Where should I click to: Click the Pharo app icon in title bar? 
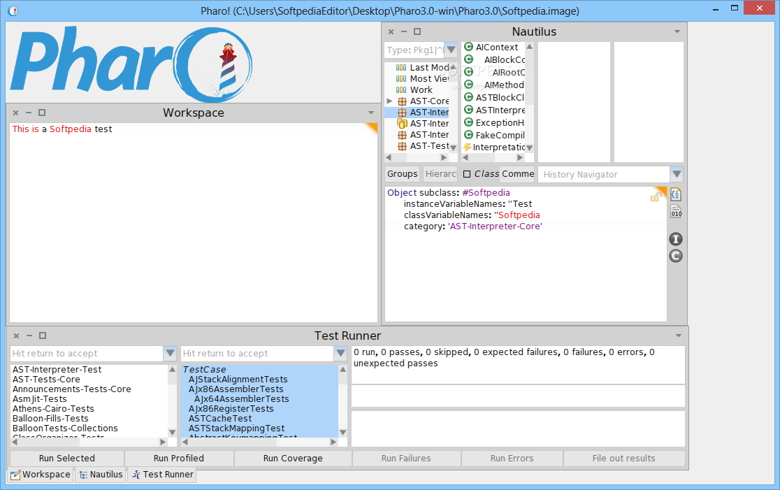[x=13, y=10]
